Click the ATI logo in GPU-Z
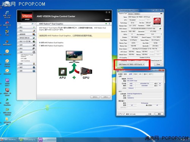This screenshot has height=142, width=190. 157,21
